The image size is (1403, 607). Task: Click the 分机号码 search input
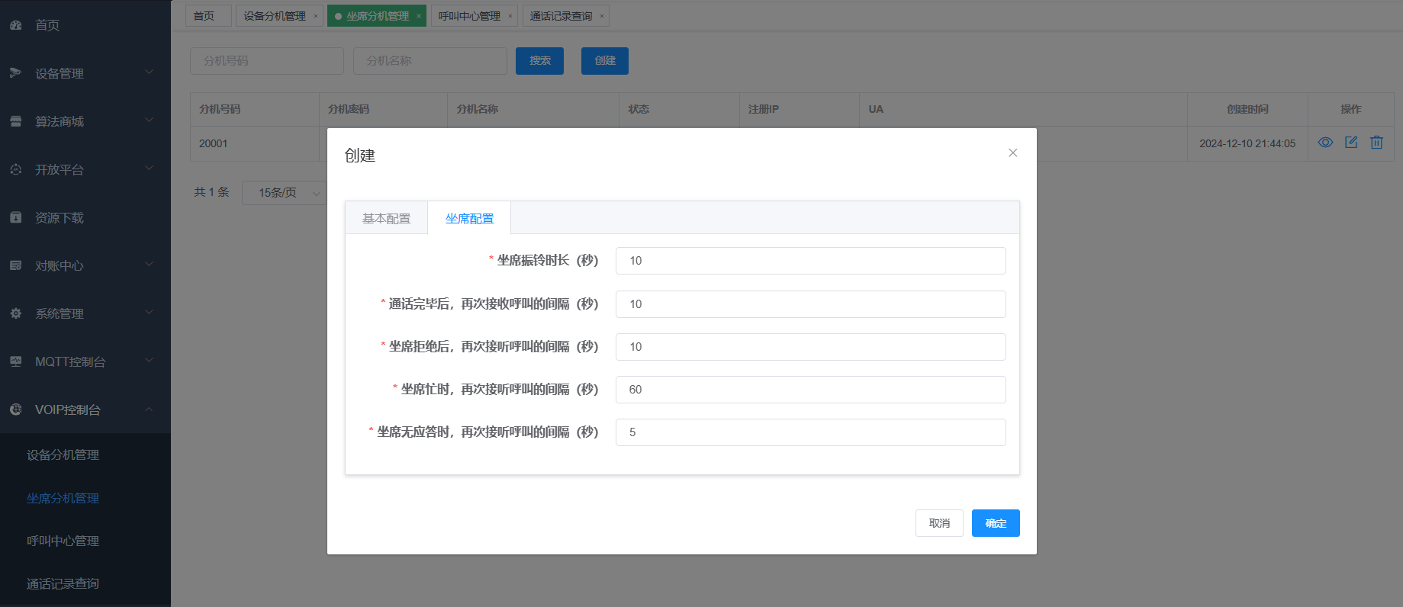pos(267,61)
